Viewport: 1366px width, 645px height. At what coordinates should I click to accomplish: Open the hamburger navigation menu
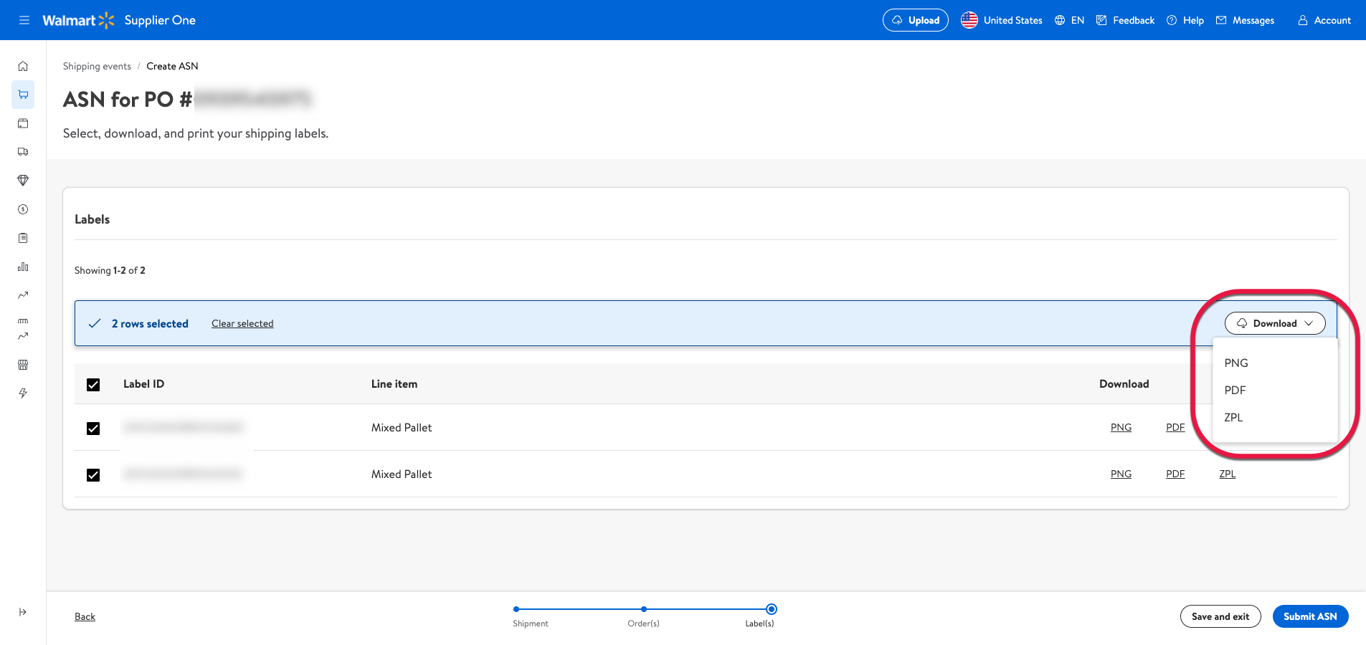(x=24, y=20)
